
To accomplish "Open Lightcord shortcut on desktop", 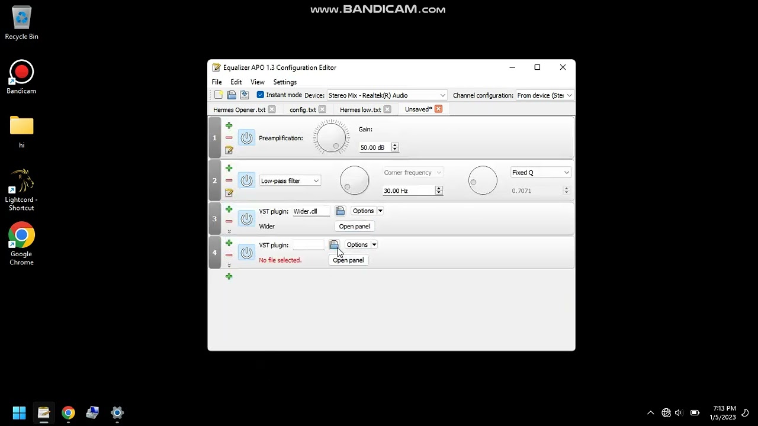I will (21, 190).
